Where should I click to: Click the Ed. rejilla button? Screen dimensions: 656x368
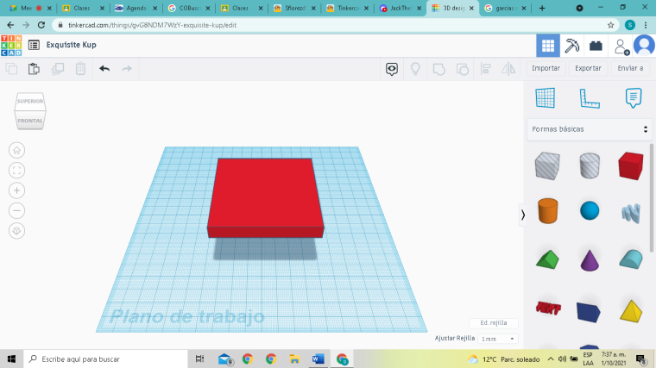click(x=494, y=323)
